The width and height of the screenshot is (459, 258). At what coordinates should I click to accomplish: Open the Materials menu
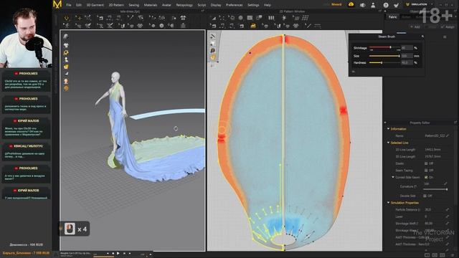pos(151,5)
